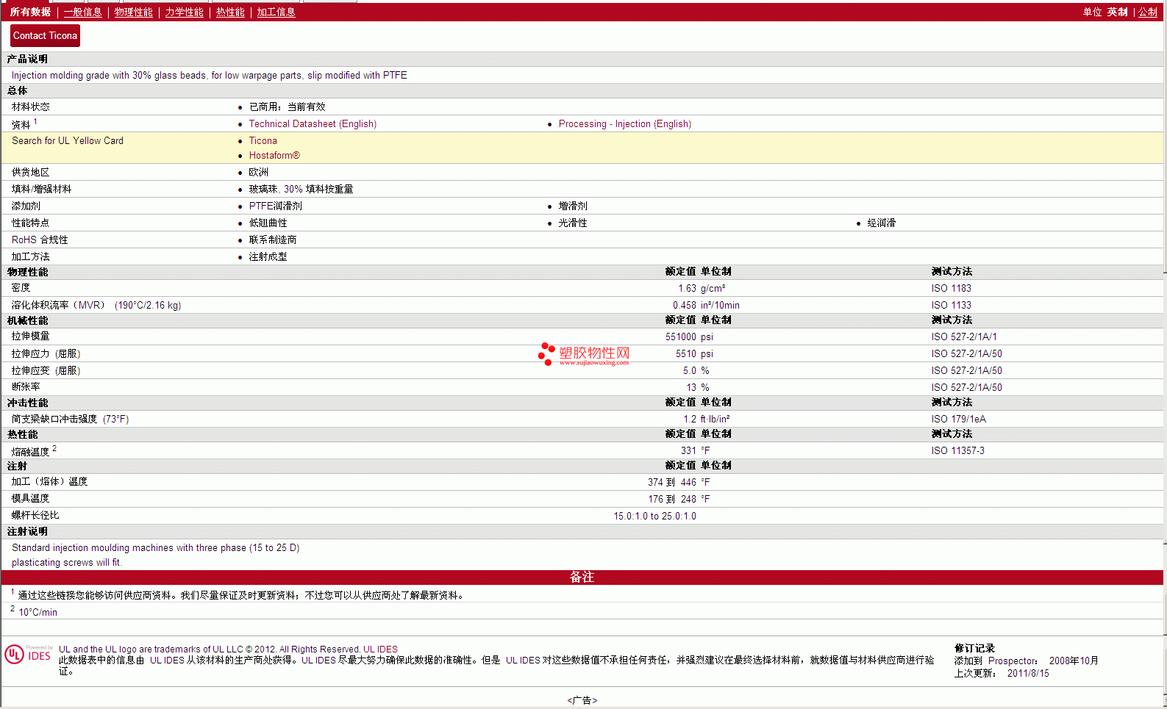The image size is (1167, 709).
Task: Click the 注射成型 processing method
Action: coord(268,256)
